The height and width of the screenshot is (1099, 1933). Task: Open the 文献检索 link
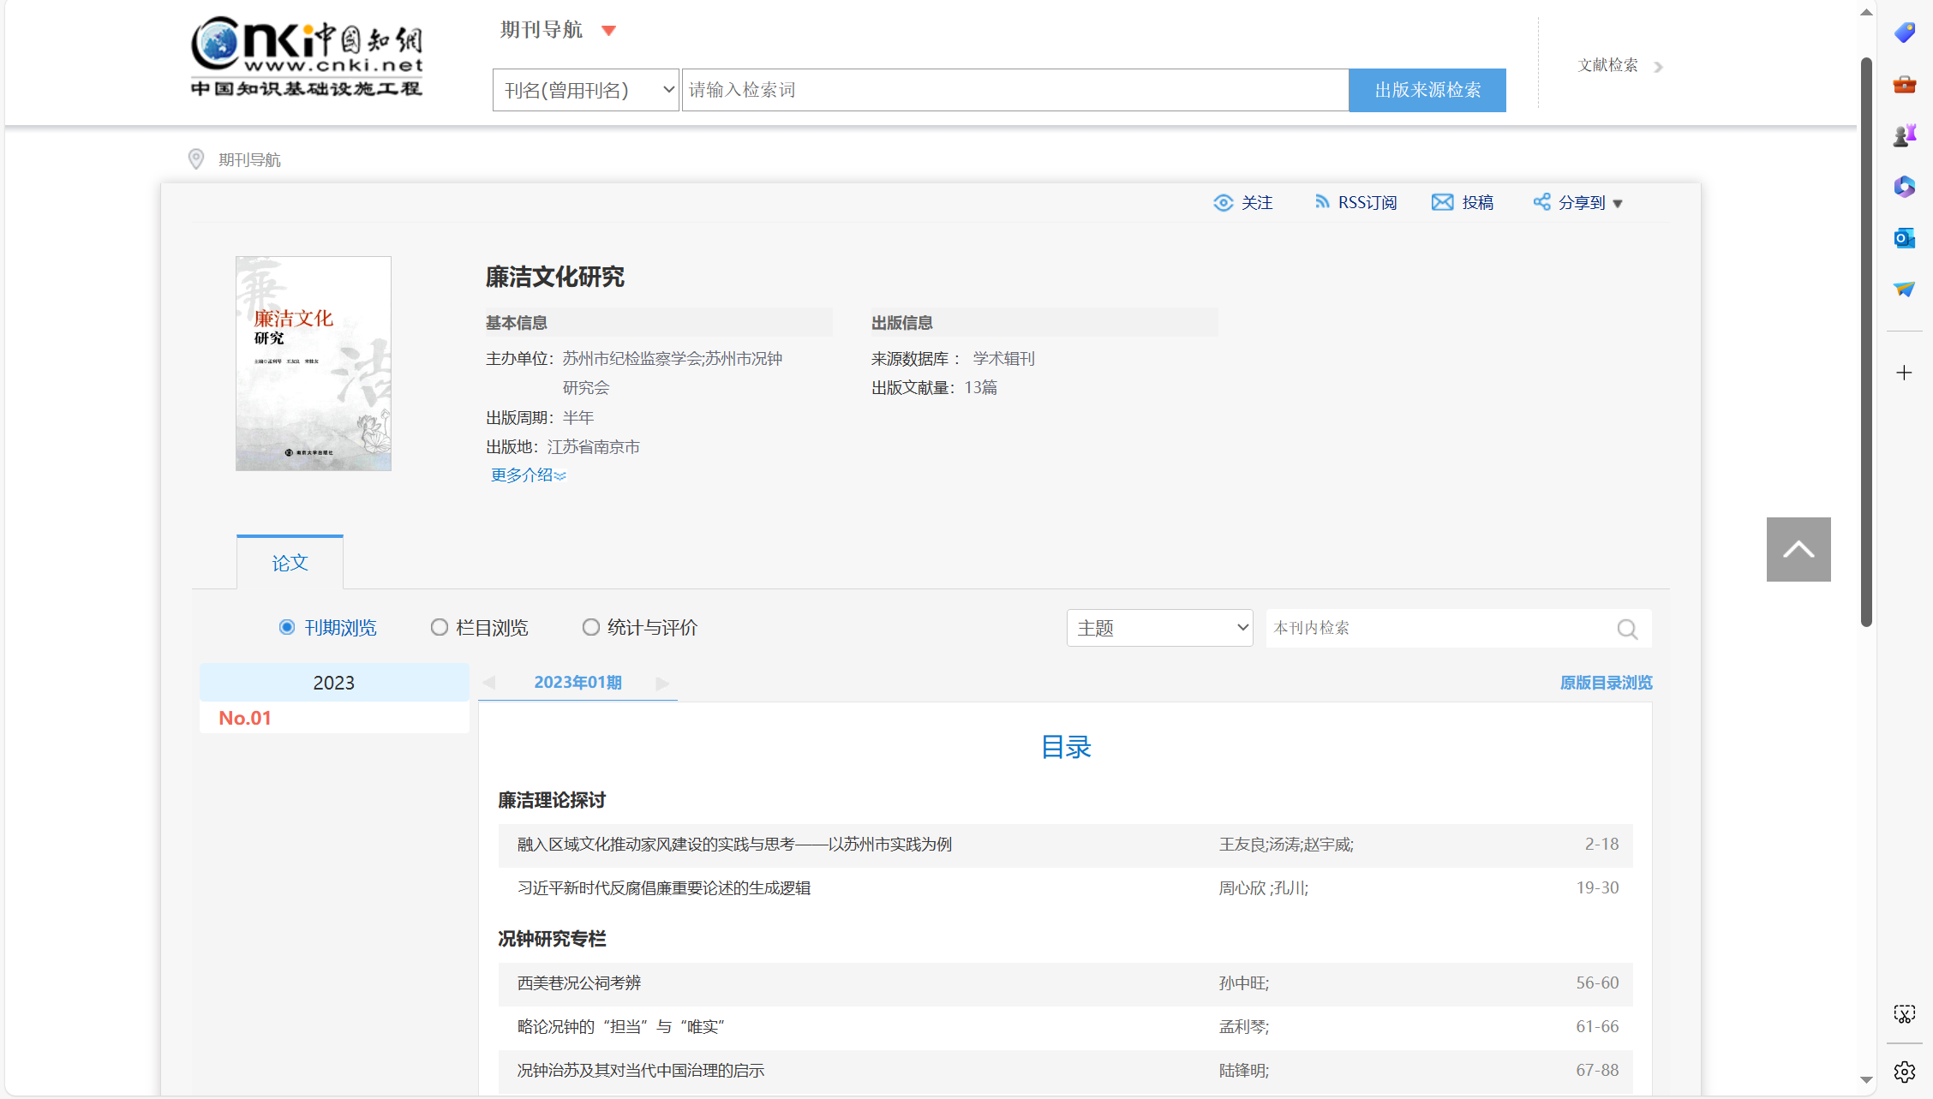tap(1608, 65)
